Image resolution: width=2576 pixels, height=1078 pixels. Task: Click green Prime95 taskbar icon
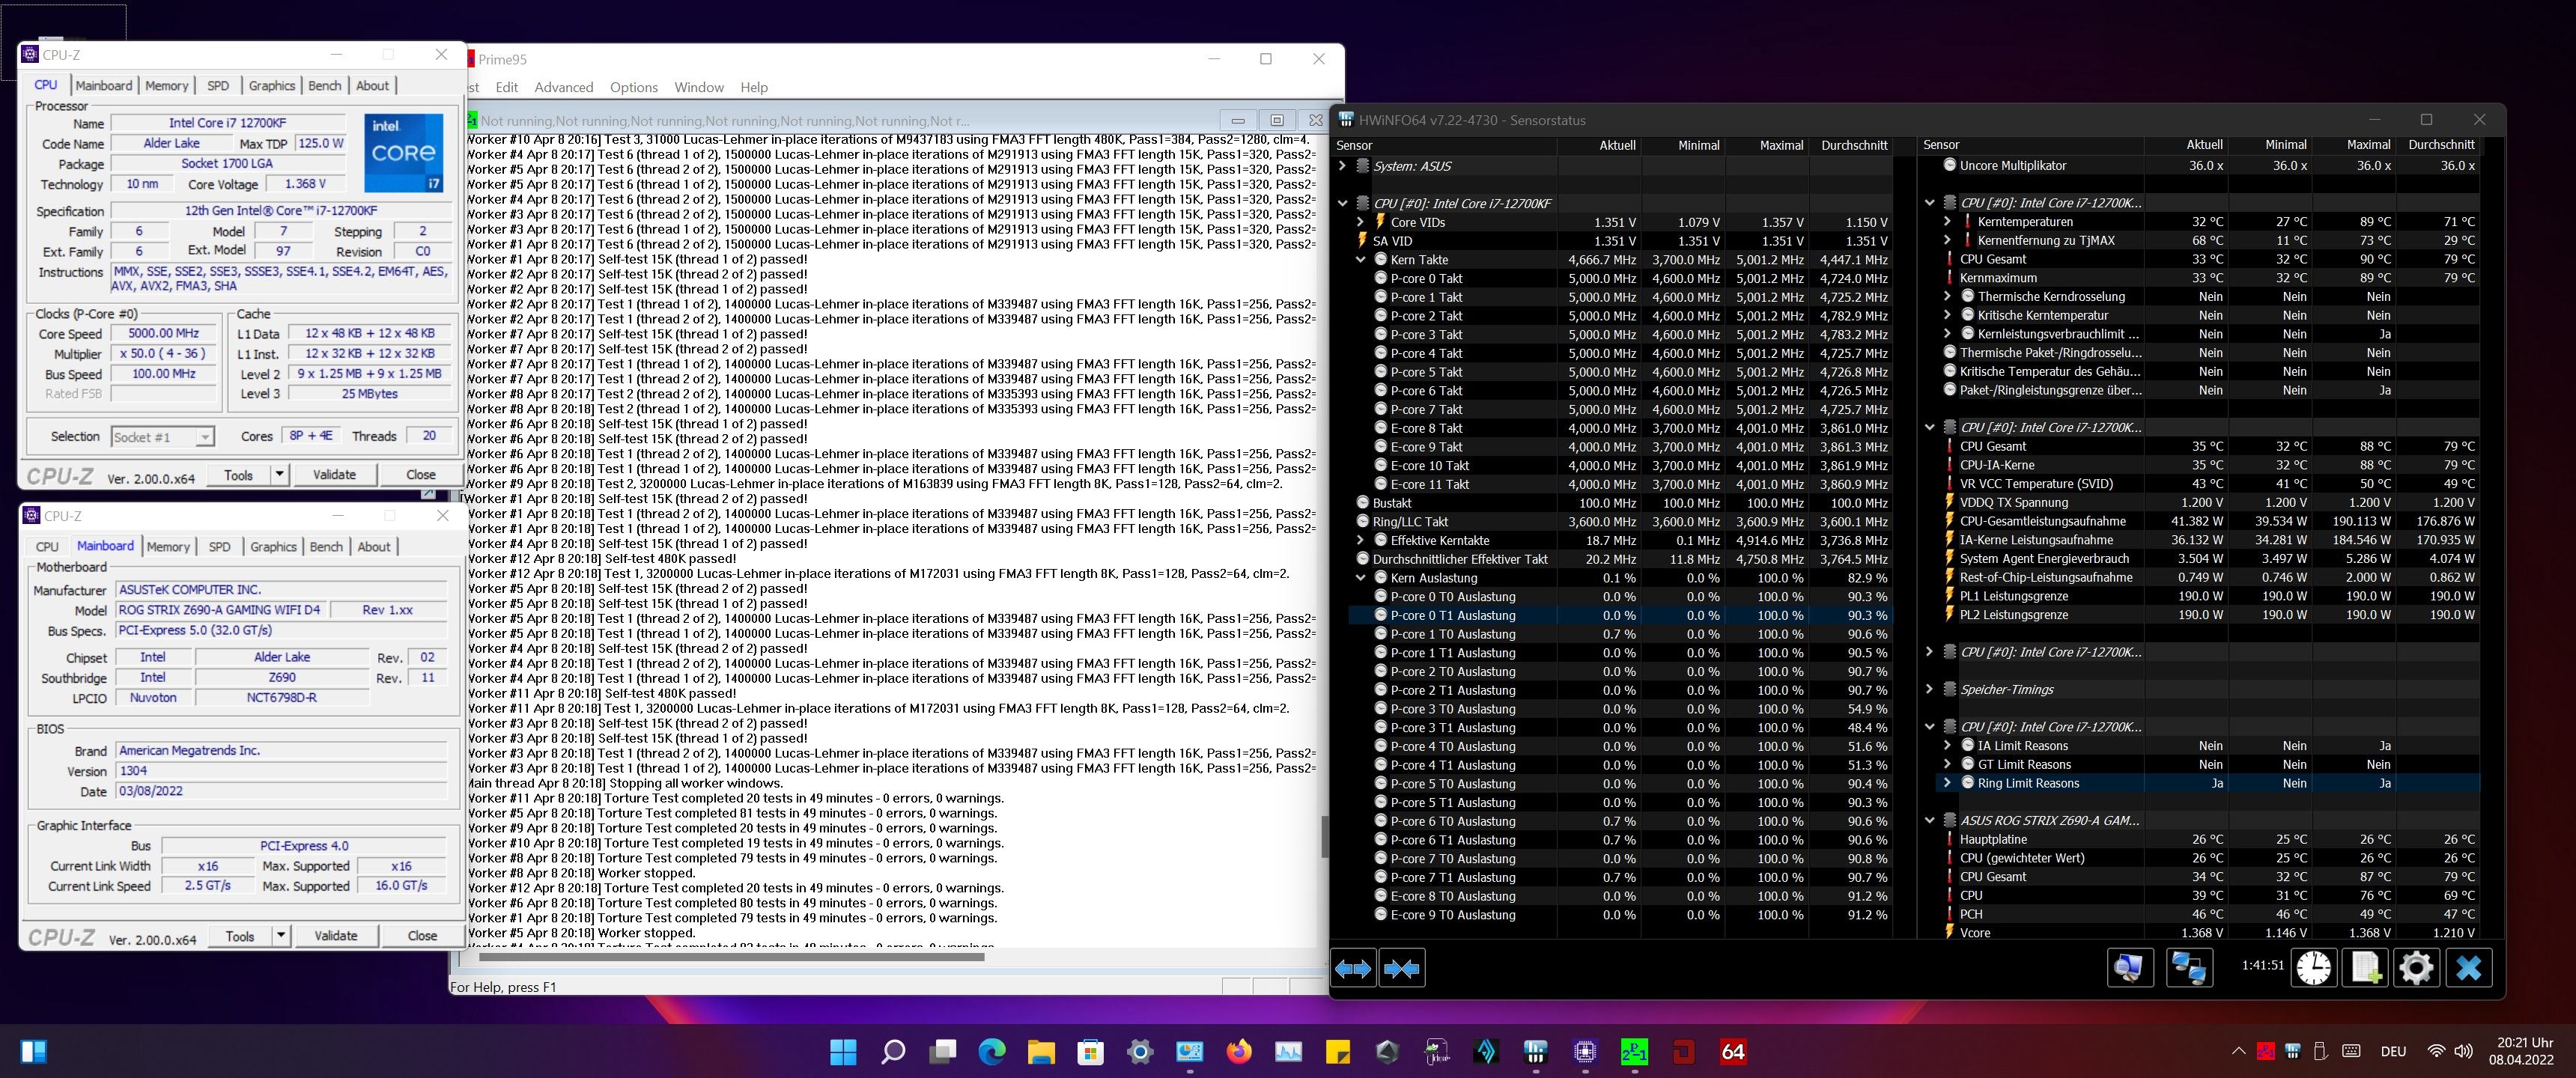1634,1051
